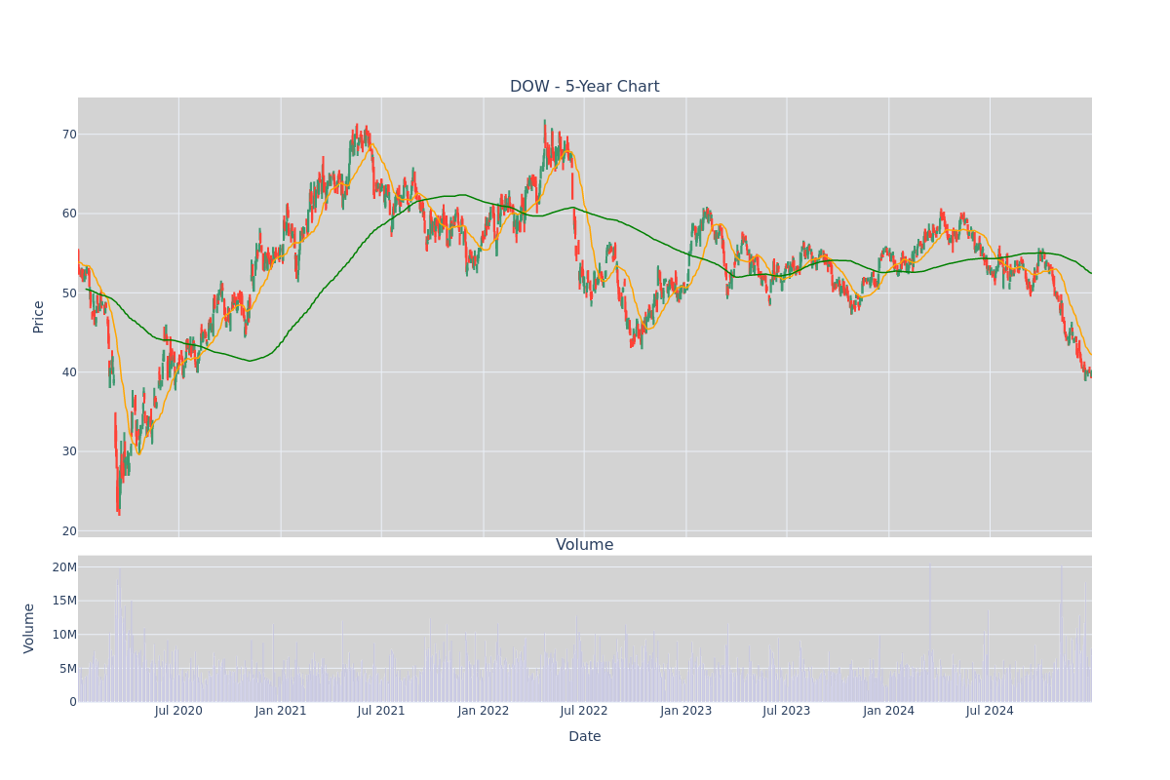The height and width of the screenshot is (780, 1170).
Task: Click the 'Jan 2023' date tick label
Action: (x=686, y=711)
